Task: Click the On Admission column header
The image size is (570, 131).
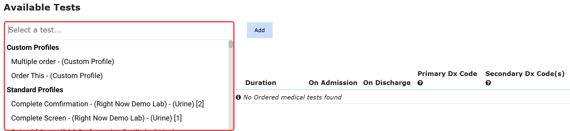Action: [333, 83]
